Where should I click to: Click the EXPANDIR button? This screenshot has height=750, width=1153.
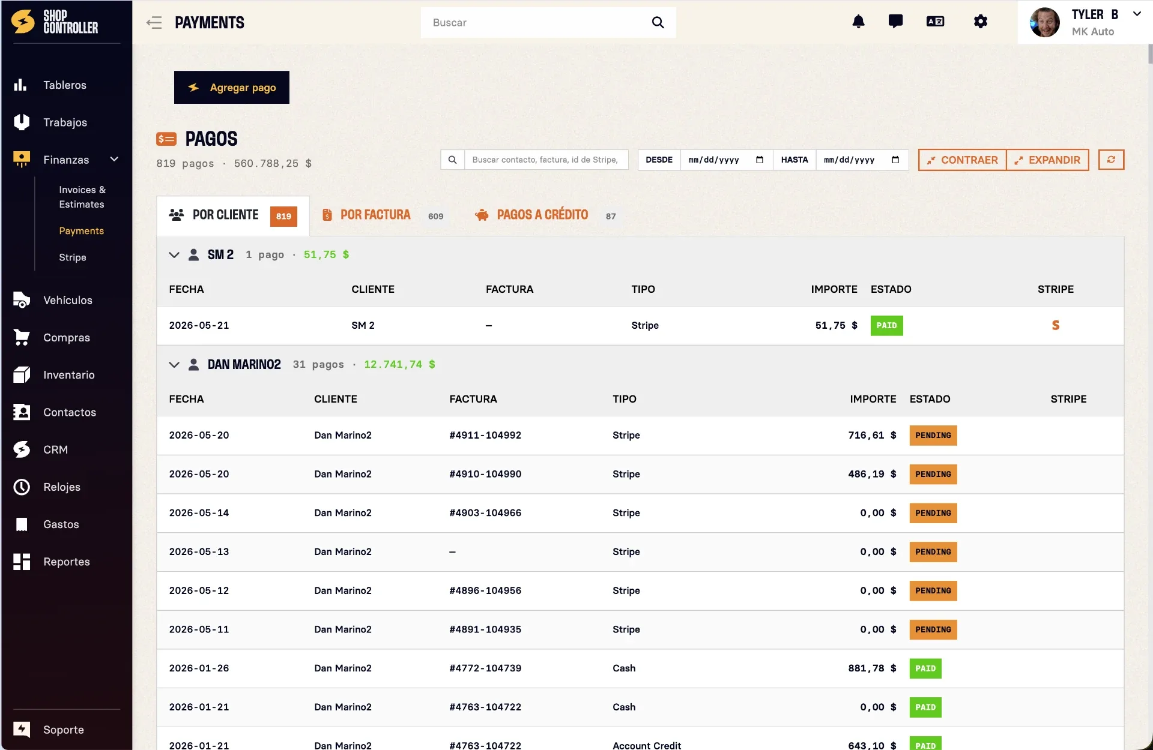1047,160
